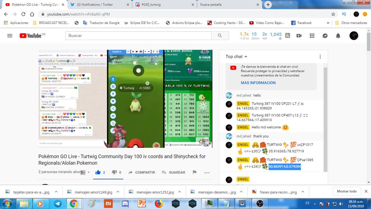The image size is (371, 209).
Task: Open the YouTube account avatar menu
Action: click(354, 36)
